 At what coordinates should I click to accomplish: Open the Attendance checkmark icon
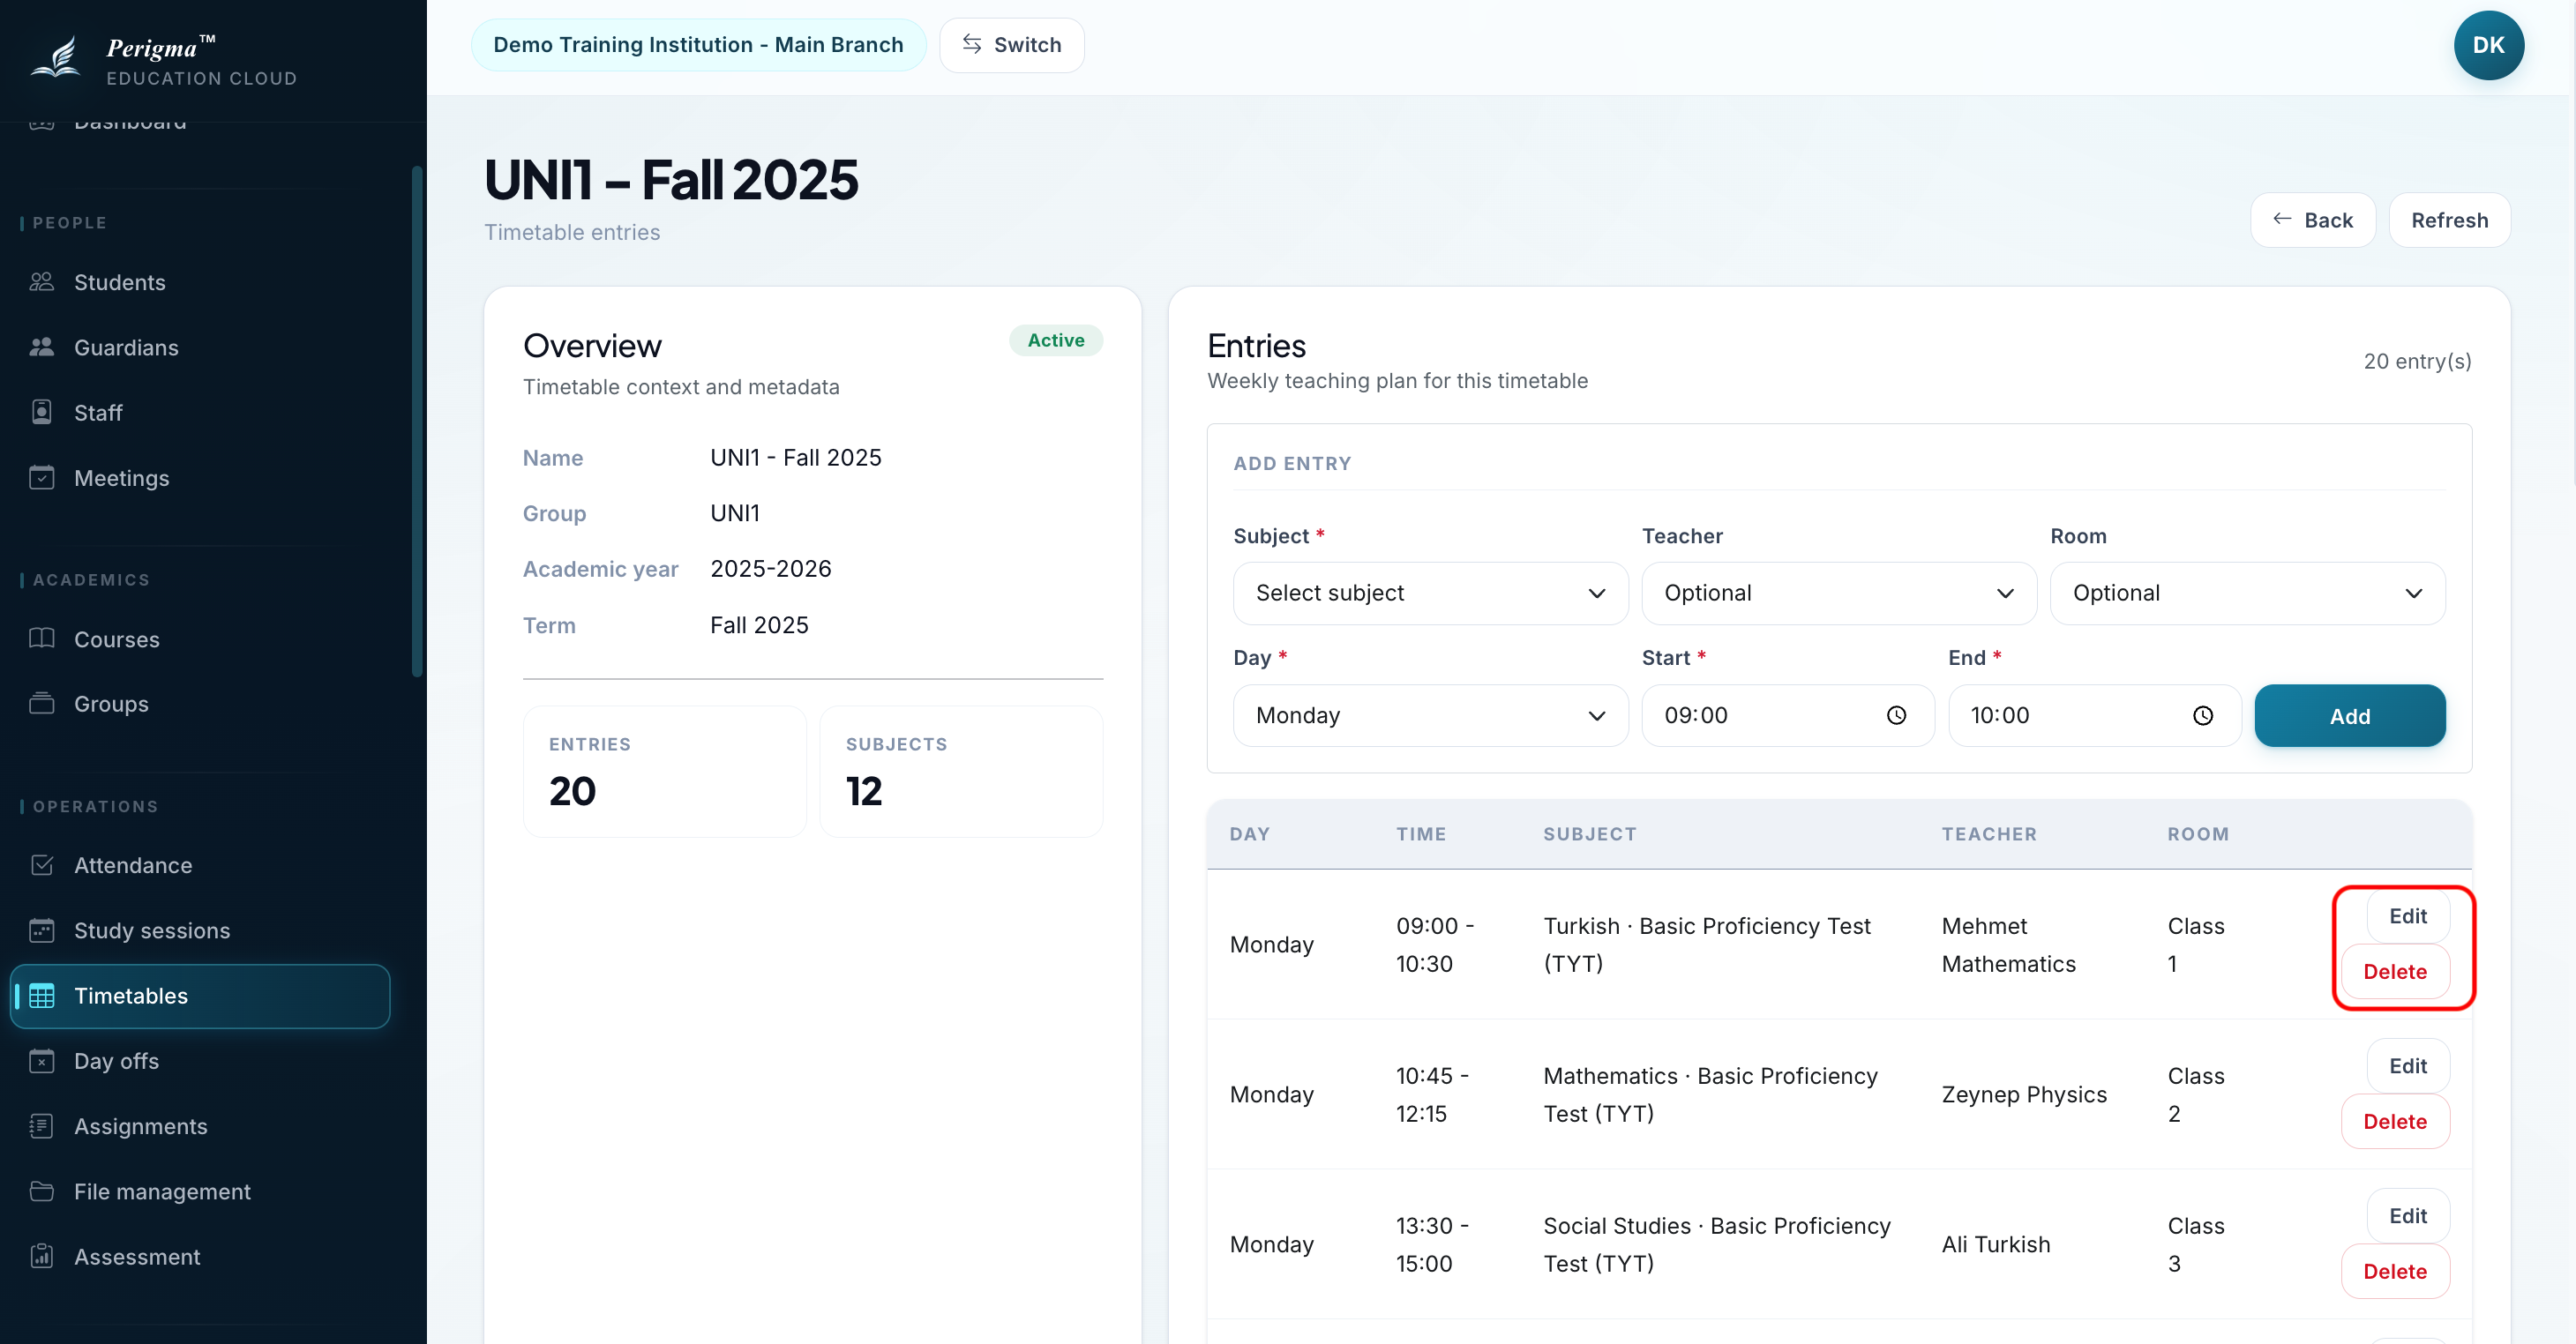(x=41, y=864)
